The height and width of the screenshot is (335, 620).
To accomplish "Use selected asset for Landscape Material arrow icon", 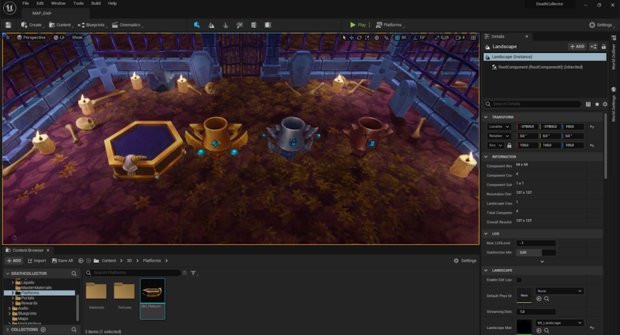I will pos(539,330).
